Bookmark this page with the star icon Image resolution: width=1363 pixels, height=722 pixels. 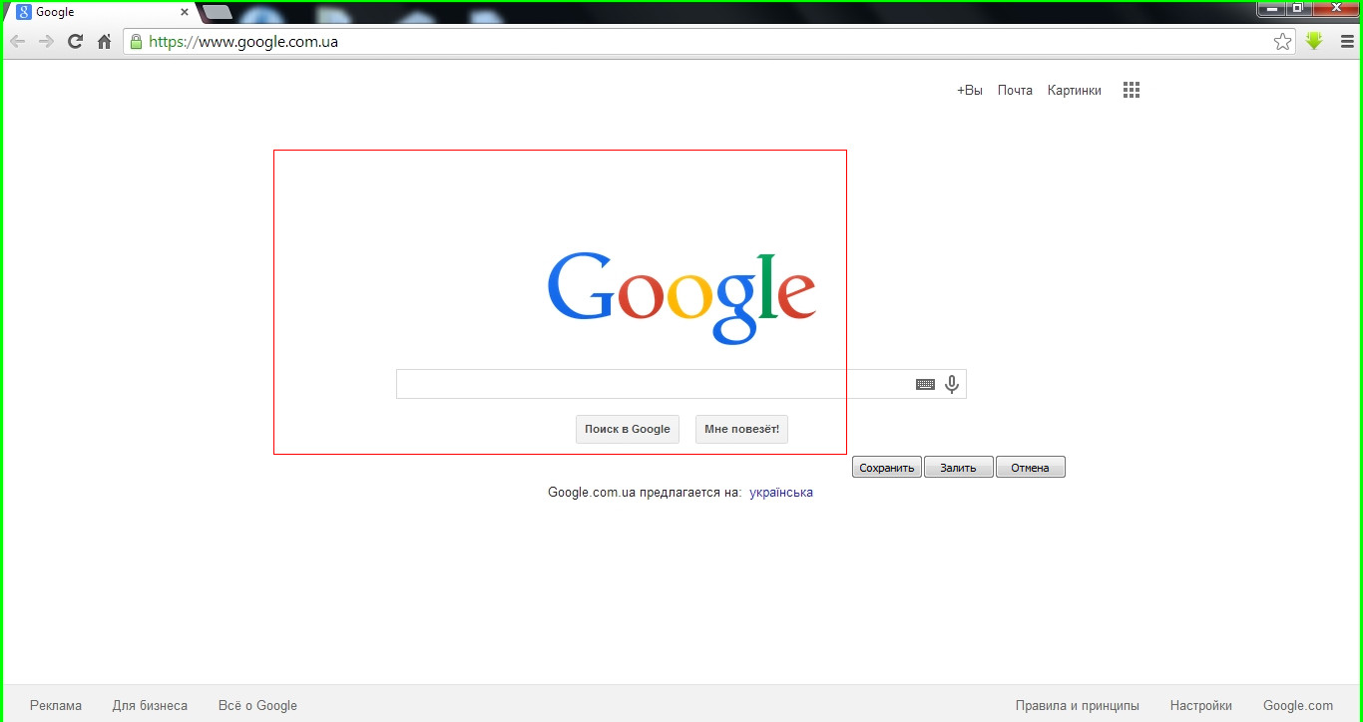(x=1282, y=42)
